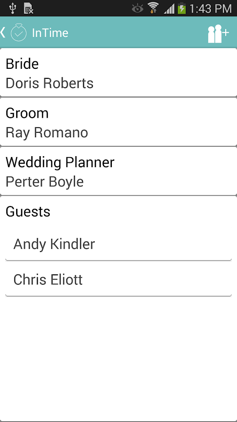This screenshot has height=422, width=237.
Task: Tap the battery charging icon
Action: [x=182, y=8]
